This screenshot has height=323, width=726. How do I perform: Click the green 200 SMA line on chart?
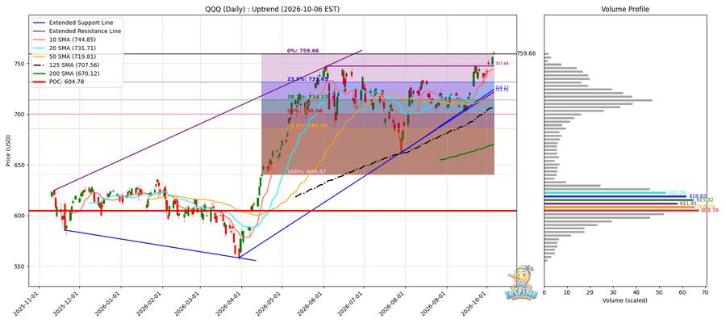(x=467, y=153)
